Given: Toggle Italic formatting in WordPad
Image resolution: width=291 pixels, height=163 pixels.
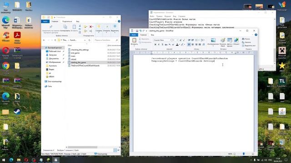Looking at the screenshot, I should [x=159, y=44].
